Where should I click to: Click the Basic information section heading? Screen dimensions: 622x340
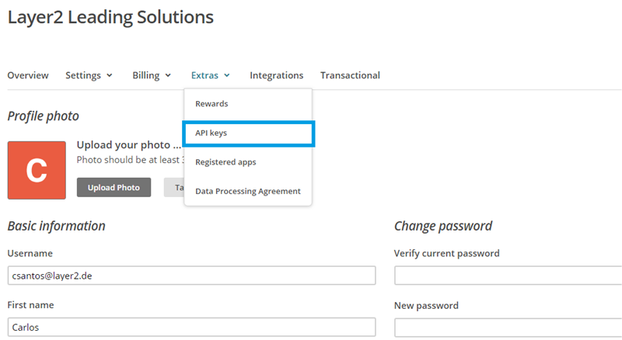[56, 226]
